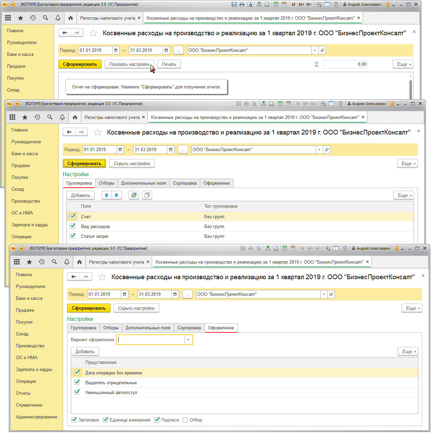Uncheck the Заголовок checkbox

[x=74, y=420]
